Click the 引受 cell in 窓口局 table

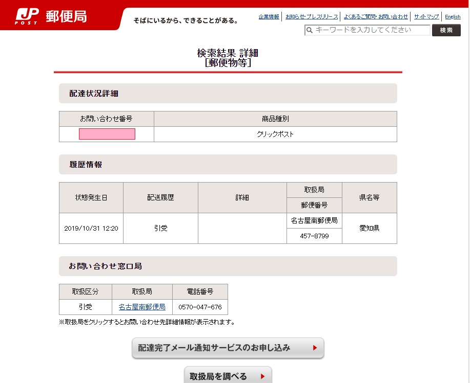(86, 307)
